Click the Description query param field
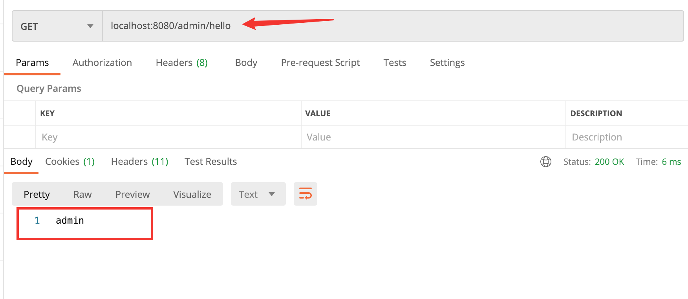The height and width of the screenshot is (299, 688). [x=626, y=137]
